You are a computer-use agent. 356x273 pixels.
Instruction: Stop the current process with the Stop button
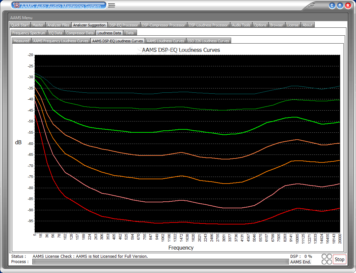click(339, 259)
